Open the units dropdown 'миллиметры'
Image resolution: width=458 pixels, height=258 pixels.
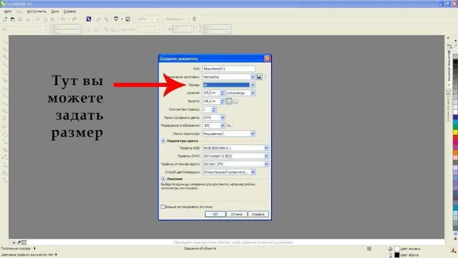click(252, 93)
